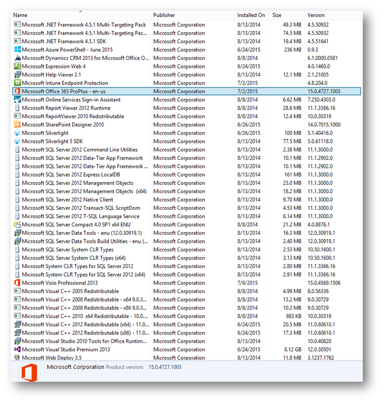Click the Web Deploy 3.5 icon
The image size is (384, 403).
[x=17, y=357]
